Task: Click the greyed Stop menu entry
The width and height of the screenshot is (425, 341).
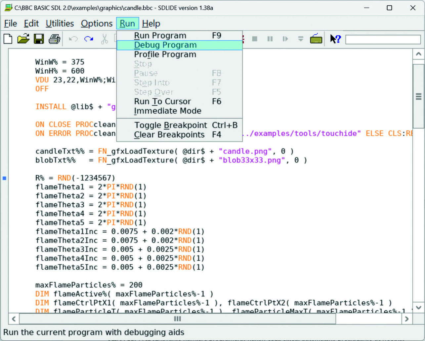Action: pos(180,64)
